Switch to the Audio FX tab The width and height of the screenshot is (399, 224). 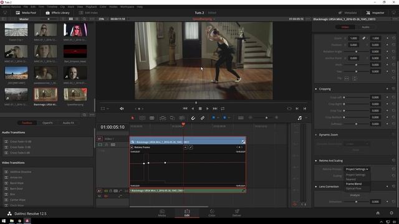tap(68, 123)
